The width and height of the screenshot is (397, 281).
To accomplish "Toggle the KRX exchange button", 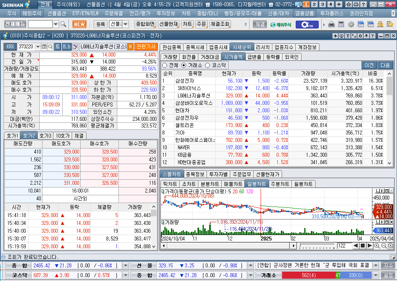I will tap(10, 47).
